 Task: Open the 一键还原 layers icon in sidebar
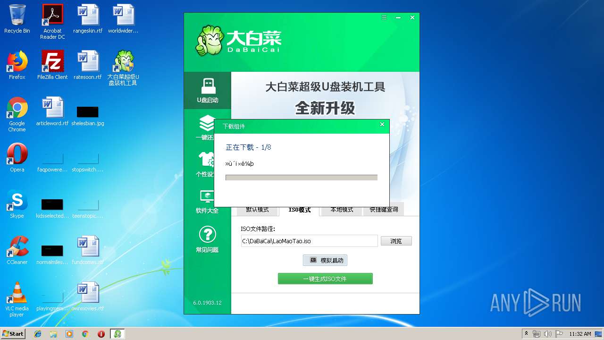click(x=207, y=124)
